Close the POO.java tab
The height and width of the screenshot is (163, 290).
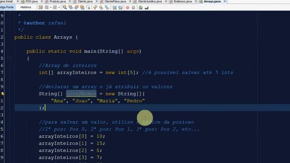tap(42, 1)
